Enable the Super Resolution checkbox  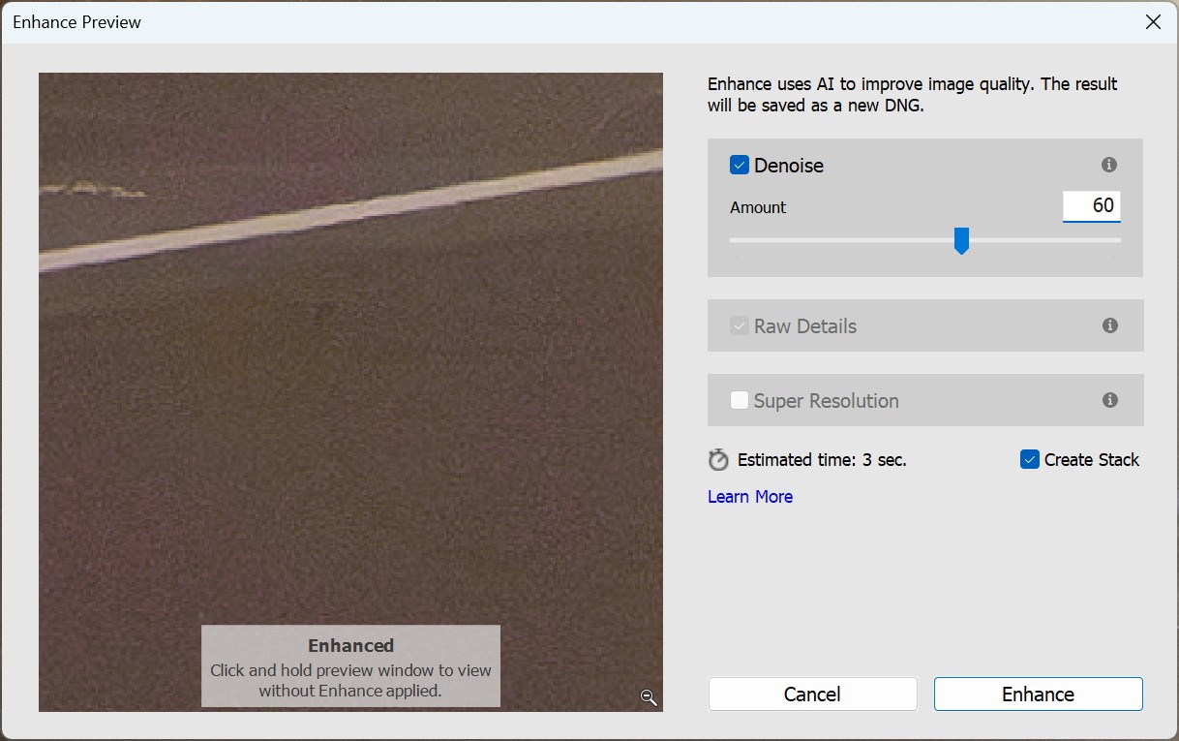(740, 400)
